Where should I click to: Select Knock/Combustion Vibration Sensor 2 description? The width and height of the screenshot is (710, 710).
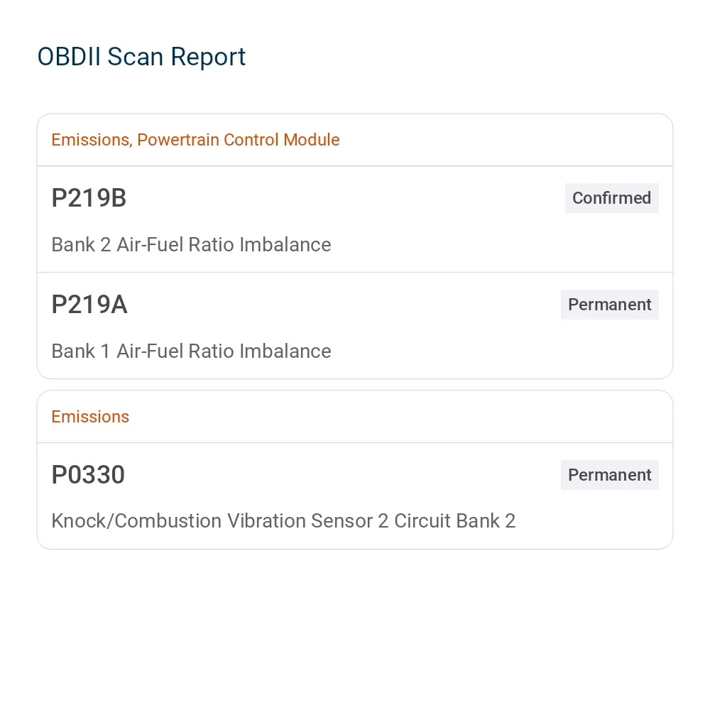pos(283,520)
